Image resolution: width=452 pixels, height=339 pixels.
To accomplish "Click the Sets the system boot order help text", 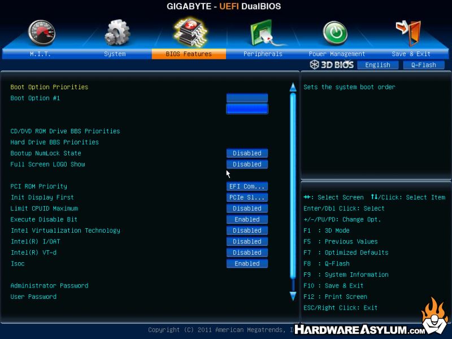I will tap(349, 87).
